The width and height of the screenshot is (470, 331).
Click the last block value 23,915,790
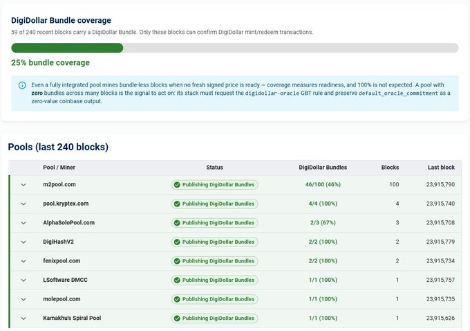pyautogui.click(x=440, y=184)
